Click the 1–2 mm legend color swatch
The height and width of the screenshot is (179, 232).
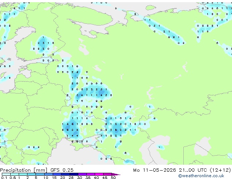coord(23,174)
